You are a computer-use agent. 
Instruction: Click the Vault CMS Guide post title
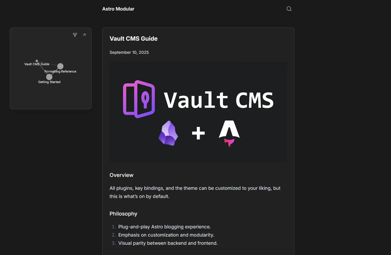coord(134,39)
